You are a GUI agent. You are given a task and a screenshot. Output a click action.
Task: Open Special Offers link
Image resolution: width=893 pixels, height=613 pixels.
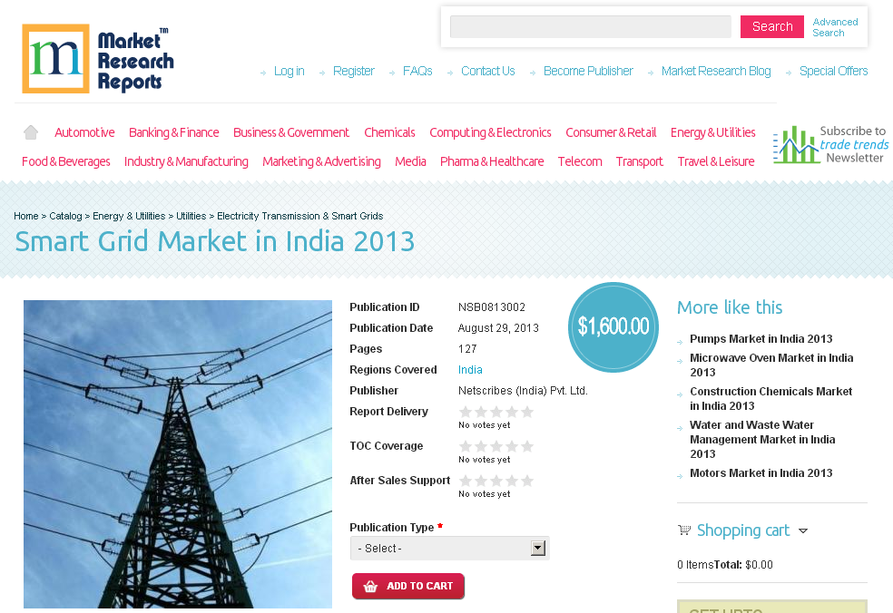point(833,71)
